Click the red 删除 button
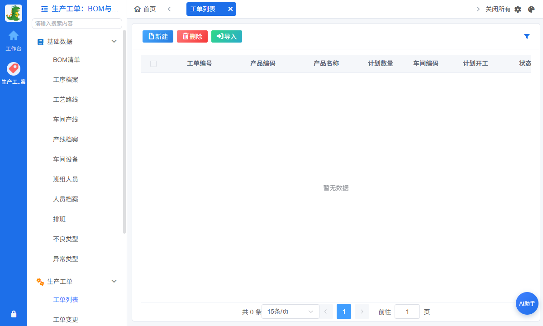This screenshot has width=543, height=326. 192,37
